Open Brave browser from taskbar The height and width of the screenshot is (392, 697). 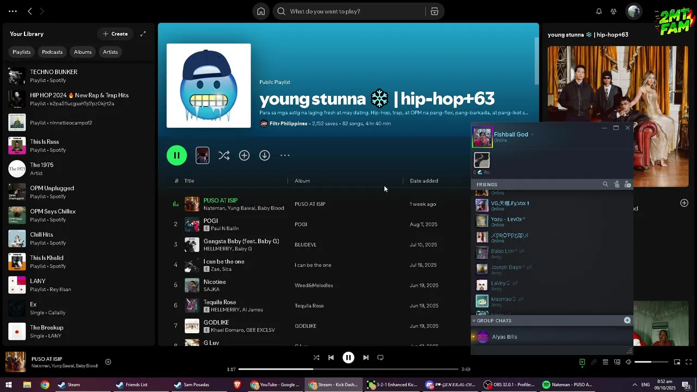point(237,385)
